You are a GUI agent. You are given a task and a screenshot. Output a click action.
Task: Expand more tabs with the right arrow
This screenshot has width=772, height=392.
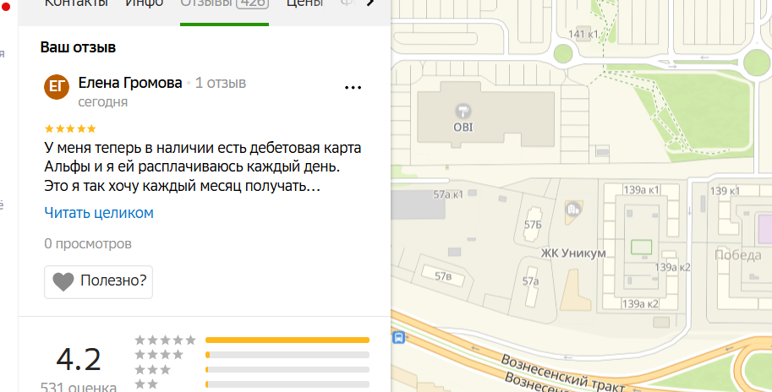[370, 3]
